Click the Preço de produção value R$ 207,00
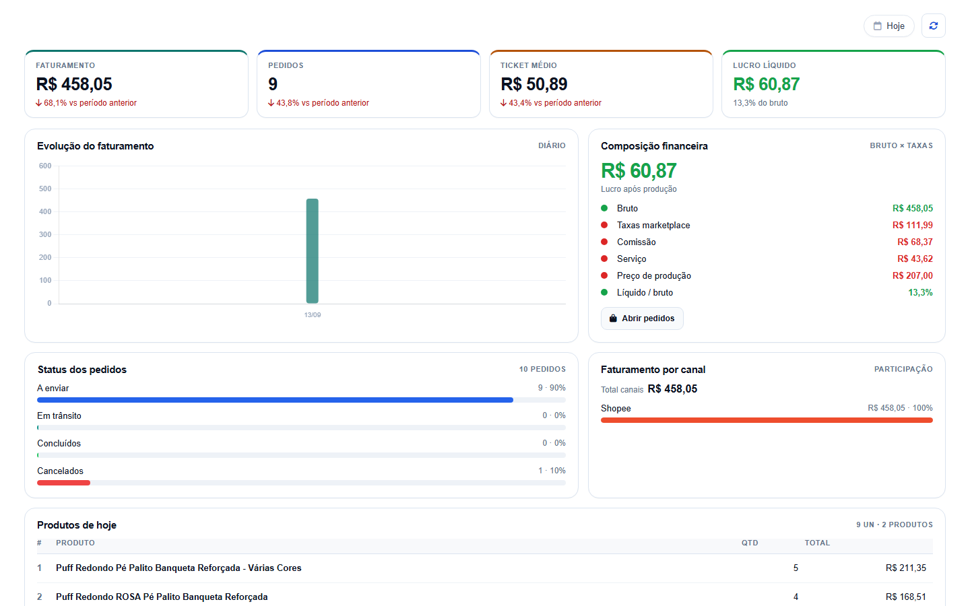Viewport: 970px width, 606px height. click(913, 276)
